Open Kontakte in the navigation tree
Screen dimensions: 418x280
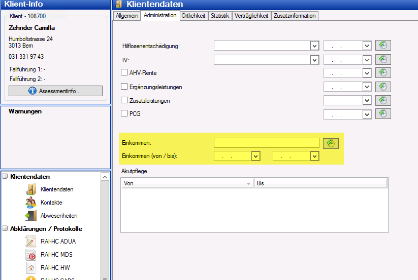[51, 203]
